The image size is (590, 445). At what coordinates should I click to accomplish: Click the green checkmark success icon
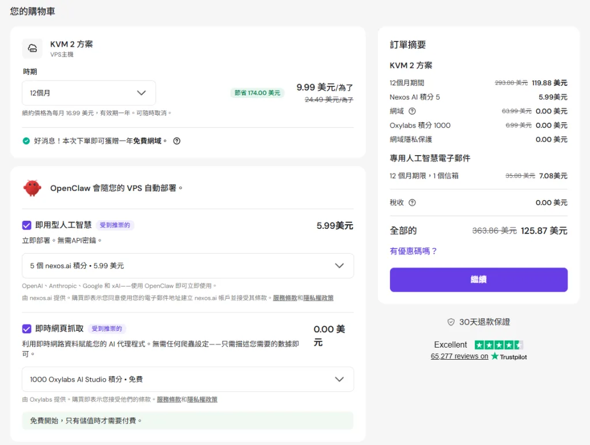(x=26, y=141)
